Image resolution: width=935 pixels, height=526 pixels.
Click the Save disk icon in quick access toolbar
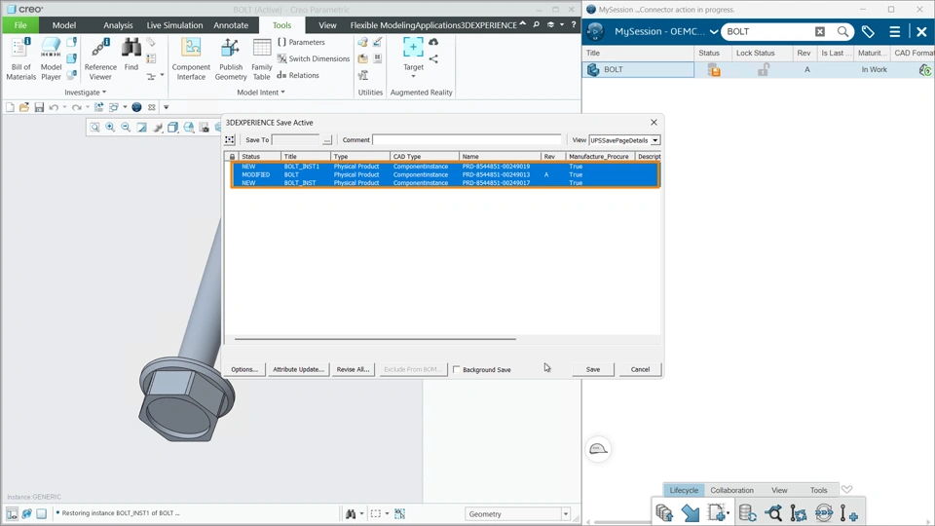(x=39, y=107)
